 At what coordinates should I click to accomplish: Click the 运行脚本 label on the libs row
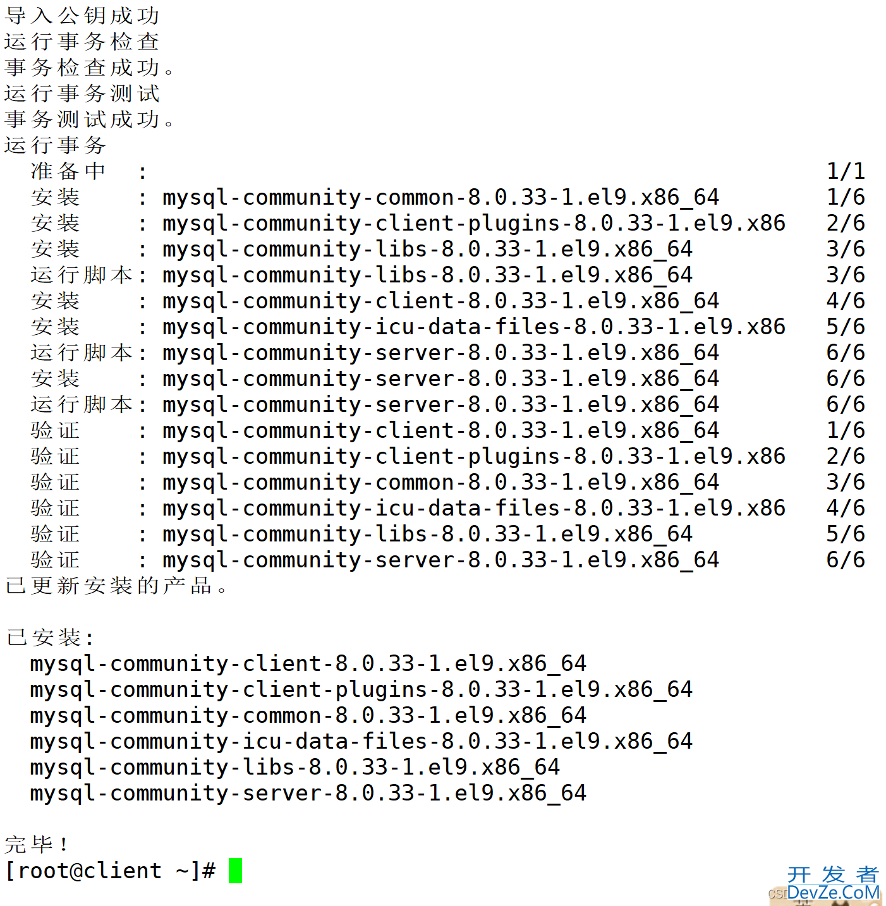pyautogui.click(x=82, y=275)
